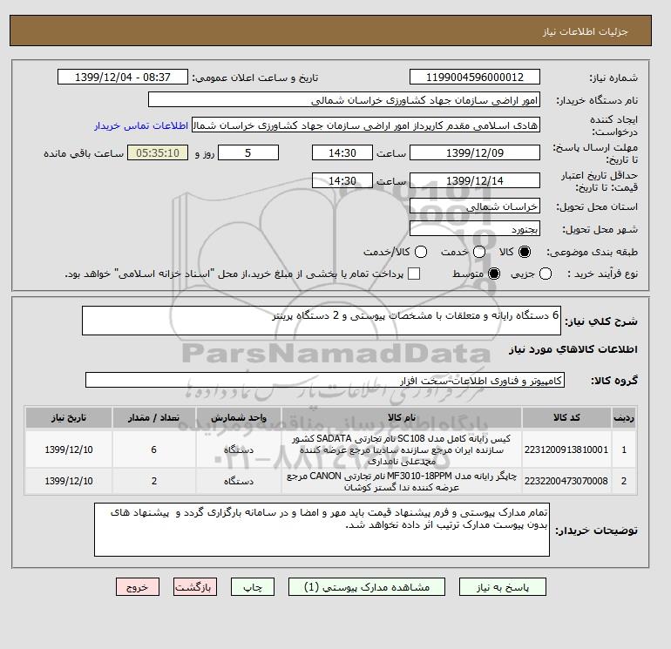Click the need date in the SADATA row
Viewport: 671px width, 649px height.
point(69,450)
